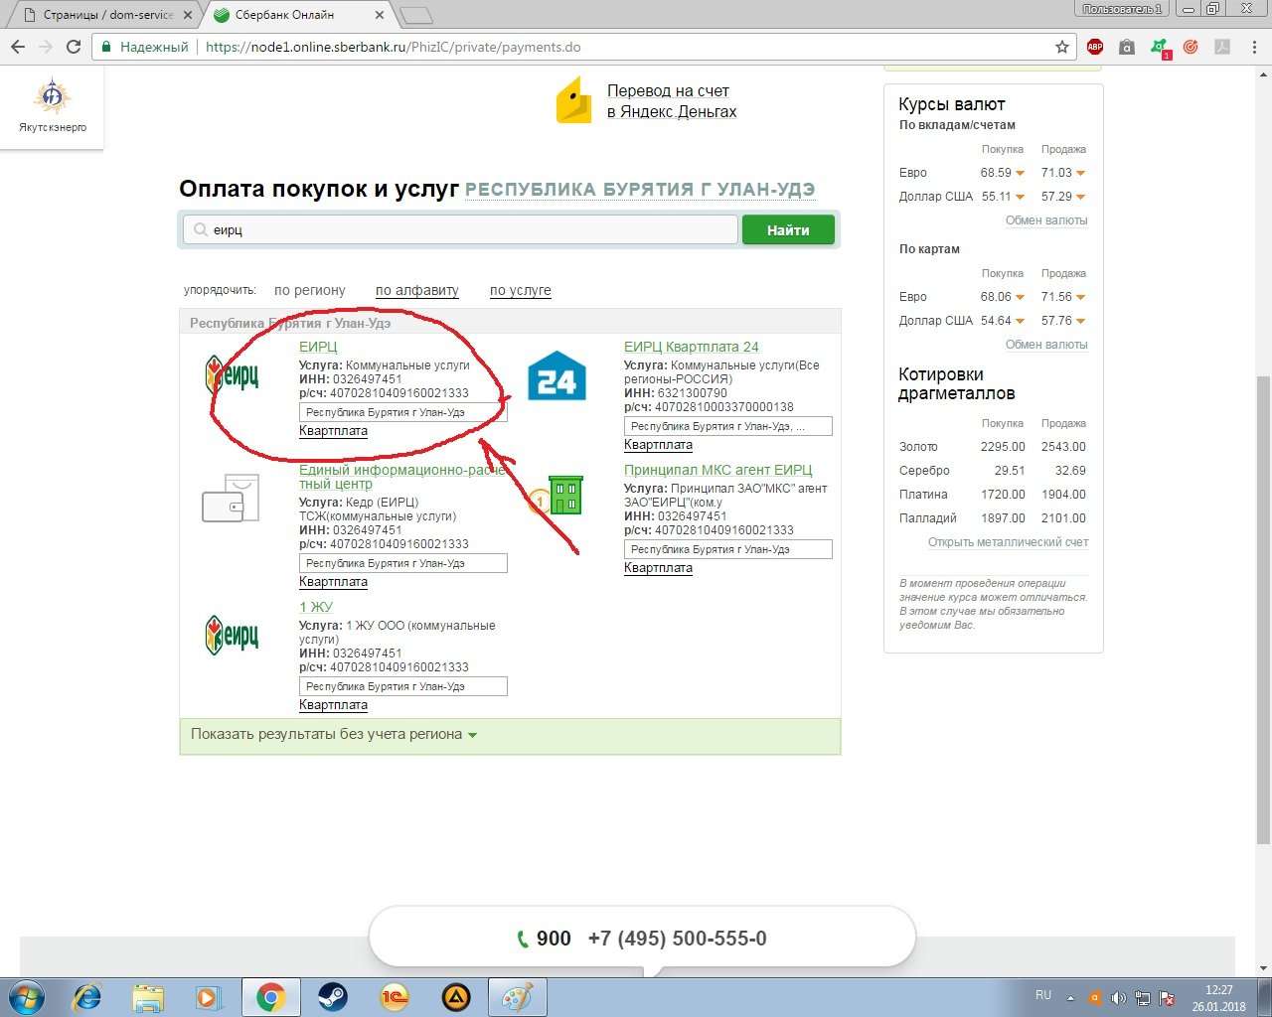The width and height of the screenshot is (1272, 1017).
Task: Open the ЕИРЦ logo beside 1 ЖУ
Action: click(x=232, y=635)
